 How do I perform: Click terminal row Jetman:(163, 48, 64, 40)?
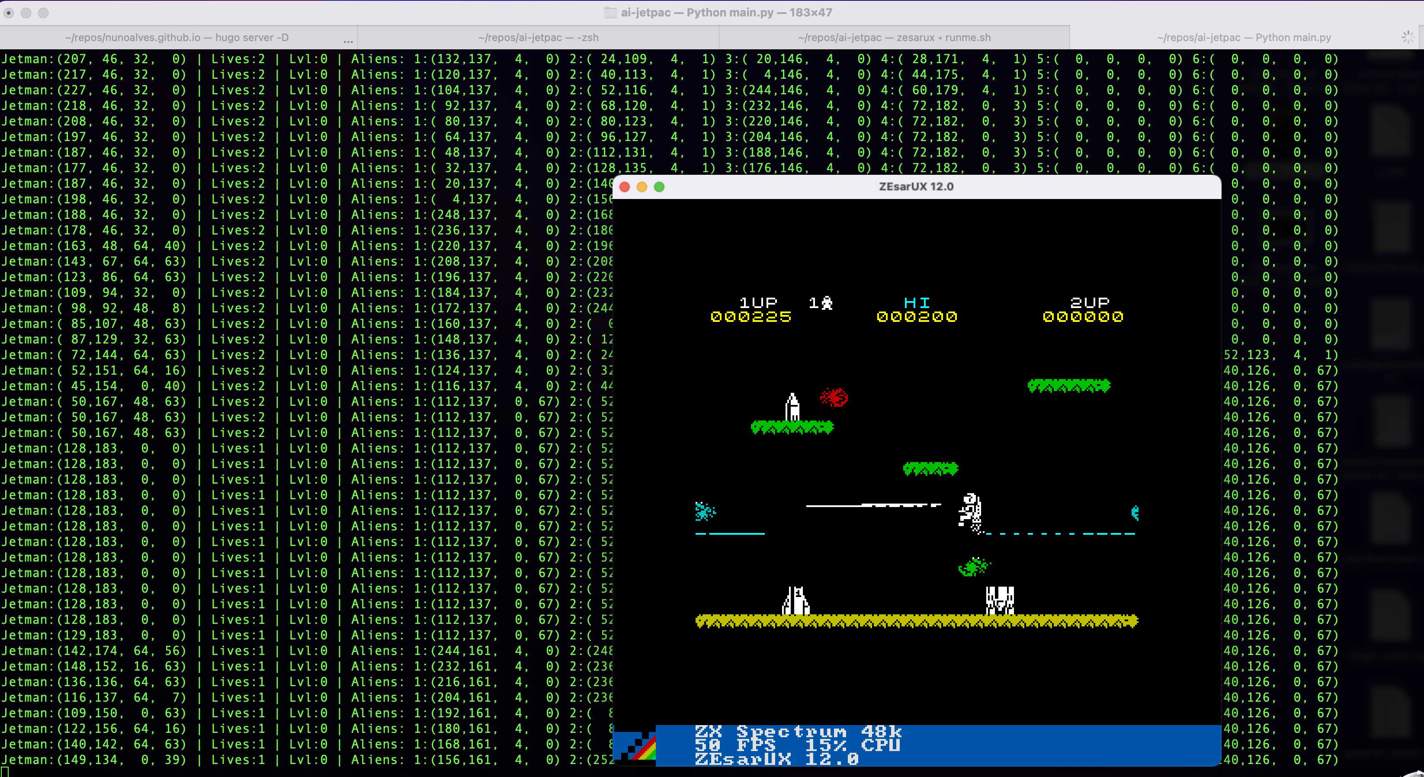[306, 246]
